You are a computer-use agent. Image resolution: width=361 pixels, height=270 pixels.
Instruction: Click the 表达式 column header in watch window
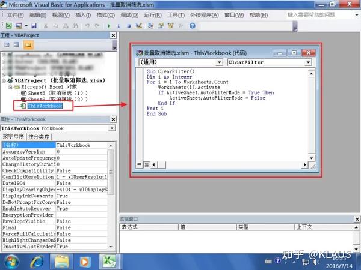click(x=149, y=227)
